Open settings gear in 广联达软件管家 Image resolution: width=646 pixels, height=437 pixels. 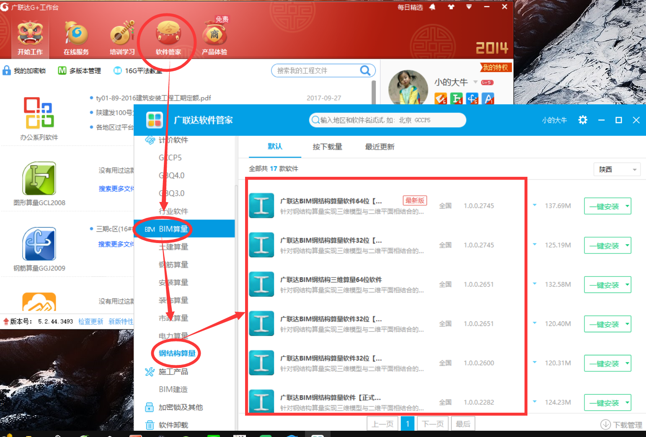point(583,120)
